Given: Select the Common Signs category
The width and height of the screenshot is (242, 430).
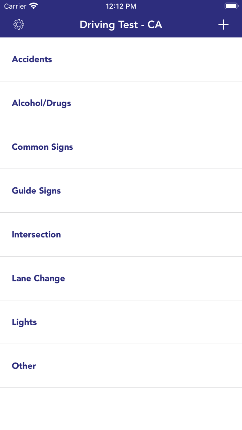Looking at the screenshot, I should (x=42, y=147).
